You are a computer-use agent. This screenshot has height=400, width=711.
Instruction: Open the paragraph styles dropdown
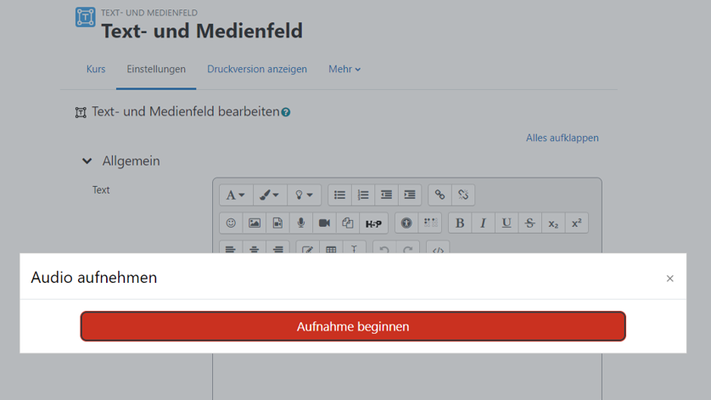coord(235,195)
